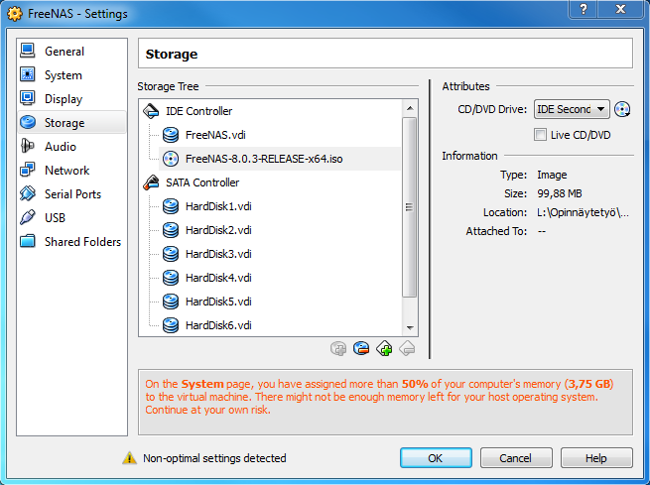
Task: Click the HardDisk3.vdi disk icon
Action: 171,254
